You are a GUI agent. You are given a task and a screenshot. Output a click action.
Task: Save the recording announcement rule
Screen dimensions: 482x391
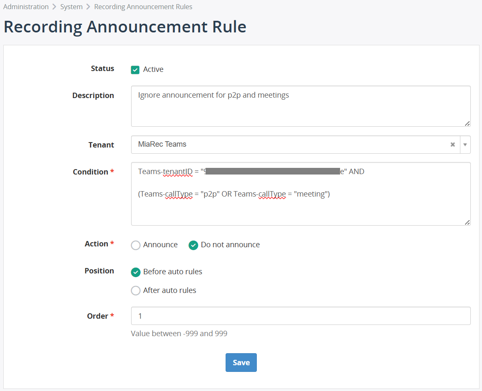[x=241, y=362]
